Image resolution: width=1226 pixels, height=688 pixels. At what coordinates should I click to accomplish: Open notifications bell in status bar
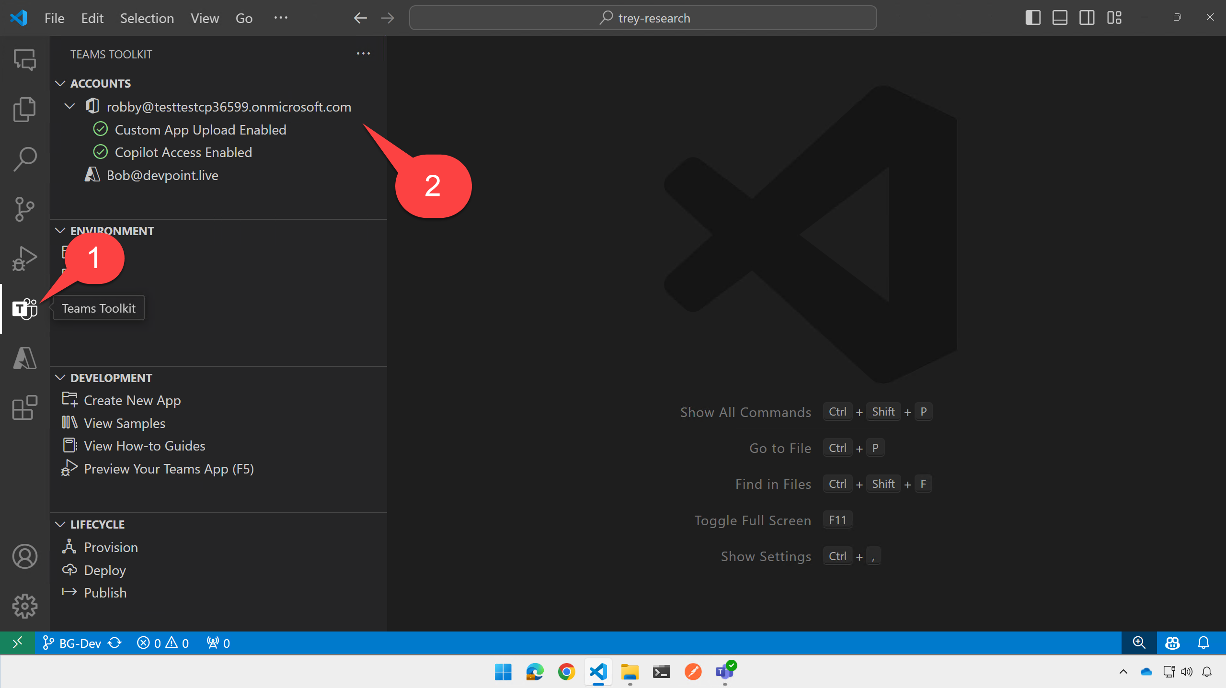(x=1203, y=643)
